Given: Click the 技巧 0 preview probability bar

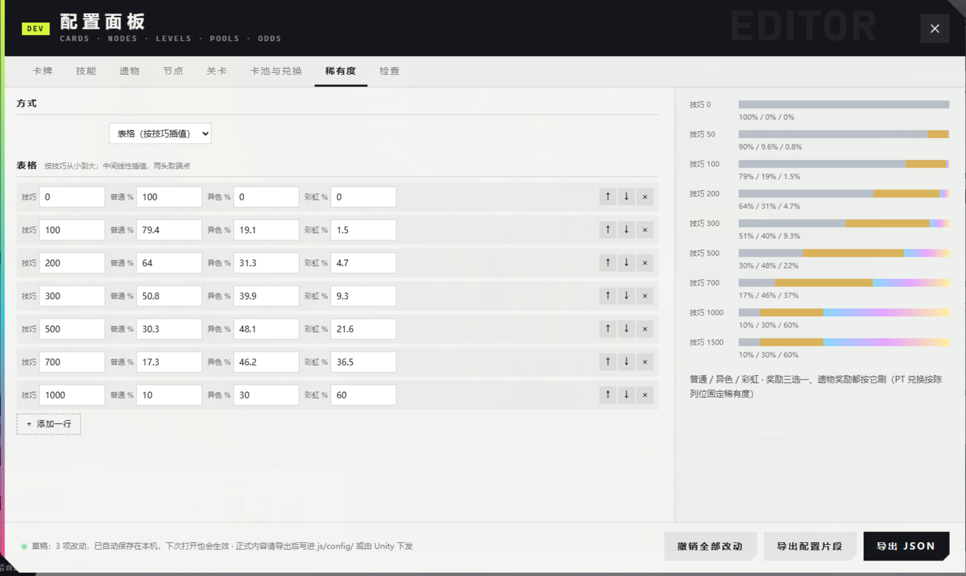Looking at the screenshot, I should point(844,104).
